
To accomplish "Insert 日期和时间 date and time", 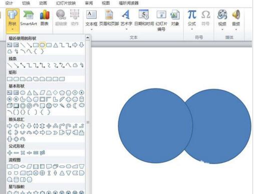I will 144,18.
